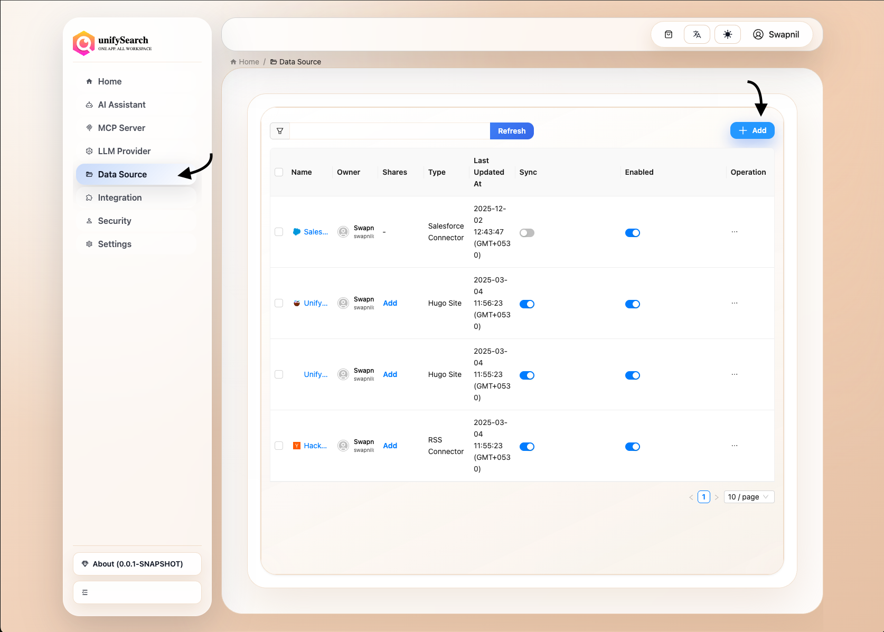The image size is (884, 632).
Task: Disable the Enabled toggle on the RSS Connector row
Action: pos(632,446)
